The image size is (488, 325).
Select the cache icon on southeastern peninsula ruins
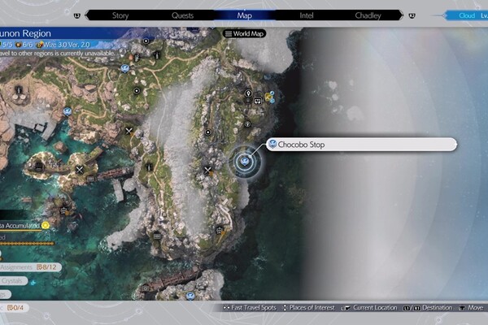click(220, 231)
